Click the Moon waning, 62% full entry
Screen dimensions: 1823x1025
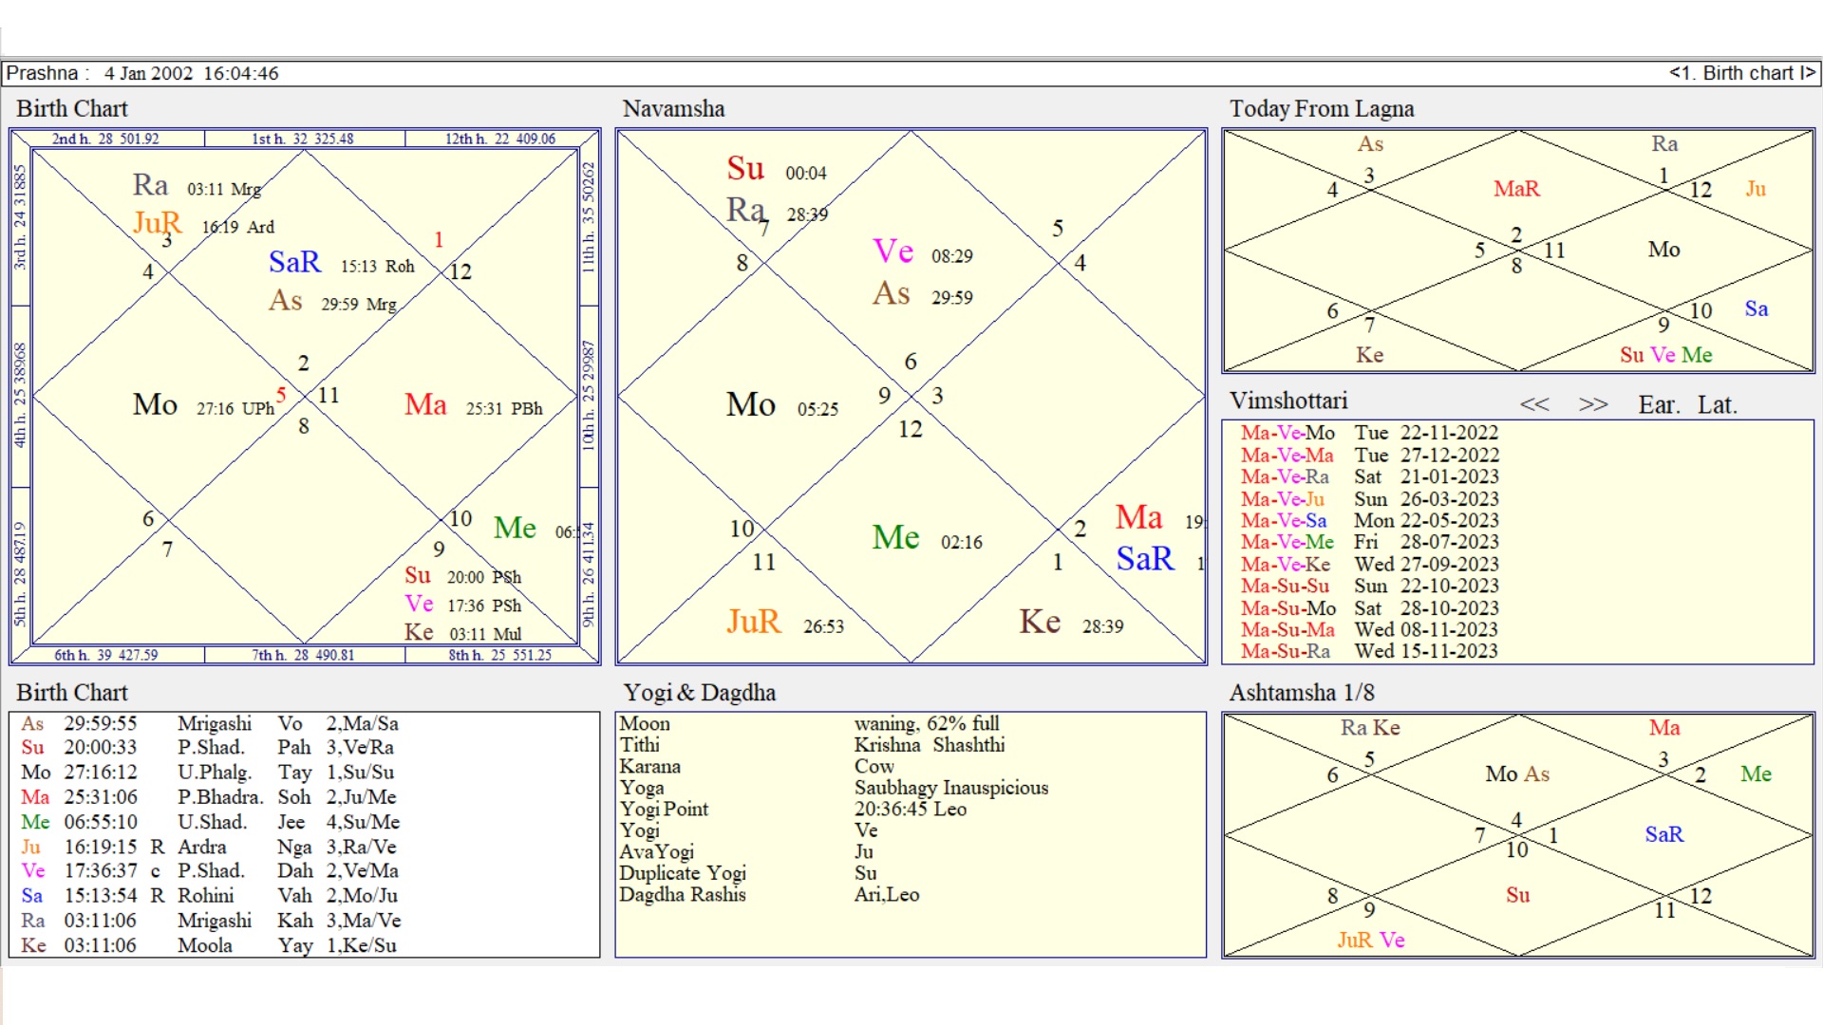[x=810, y=724]
